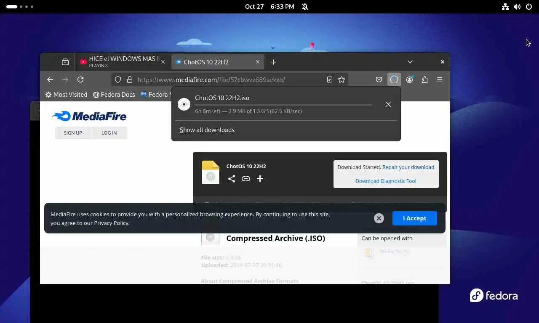Show all downloads

[x=207, y=130]
